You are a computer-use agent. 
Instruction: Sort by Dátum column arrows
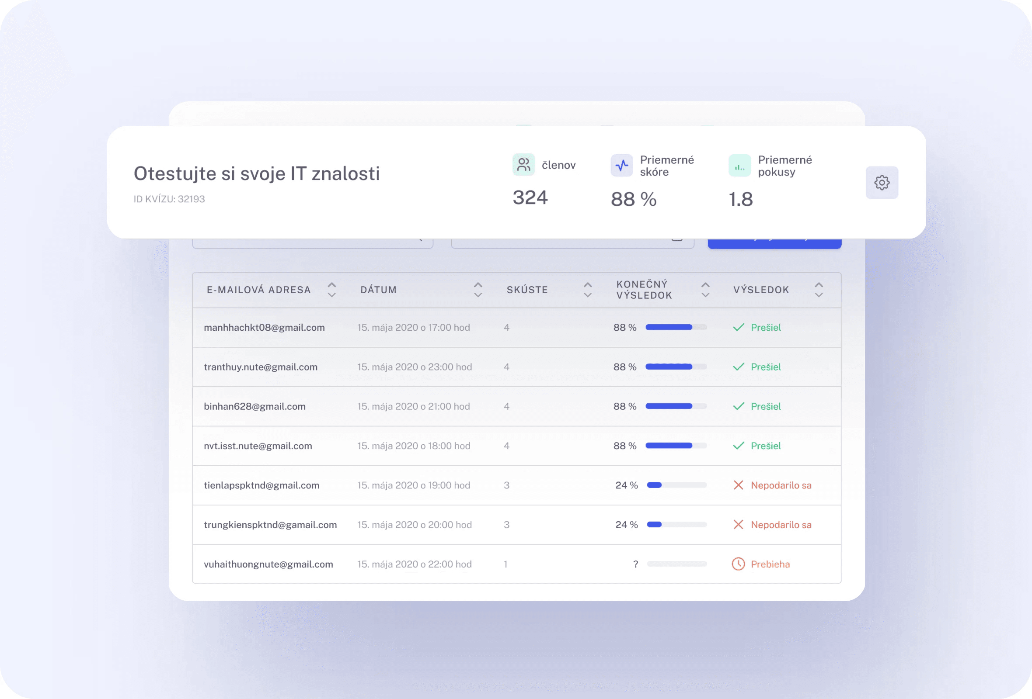click(x=478, y=290)
